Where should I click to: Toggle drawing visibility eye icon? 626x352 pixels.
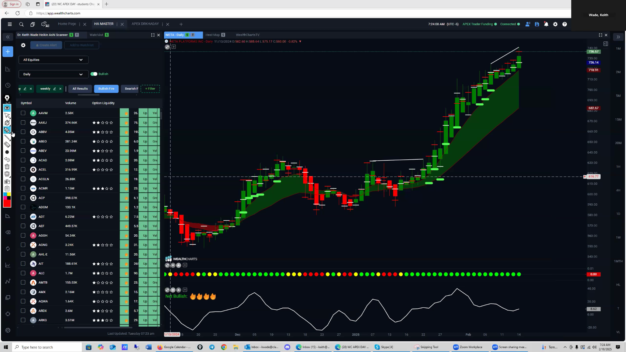pos(7,108)
